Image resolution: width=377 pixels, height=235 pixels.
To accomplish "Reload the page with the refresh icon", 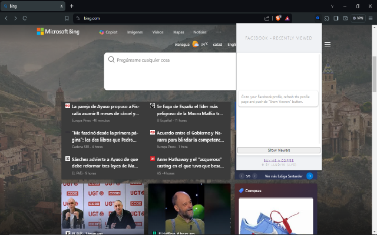I will pyautogui.click(x=25, y=18).
